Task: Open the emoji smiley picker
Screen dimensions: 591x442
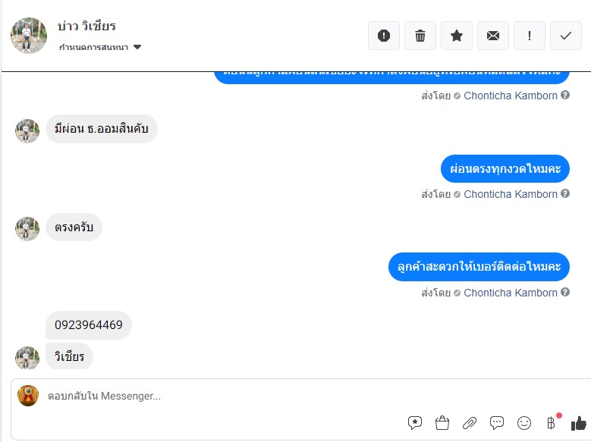Action: (524, 423)
